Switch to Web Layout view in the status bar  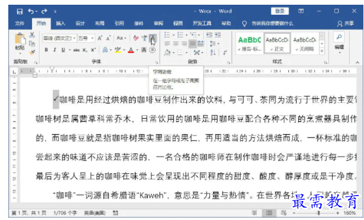pyautogui.click(x=284, y=212)
